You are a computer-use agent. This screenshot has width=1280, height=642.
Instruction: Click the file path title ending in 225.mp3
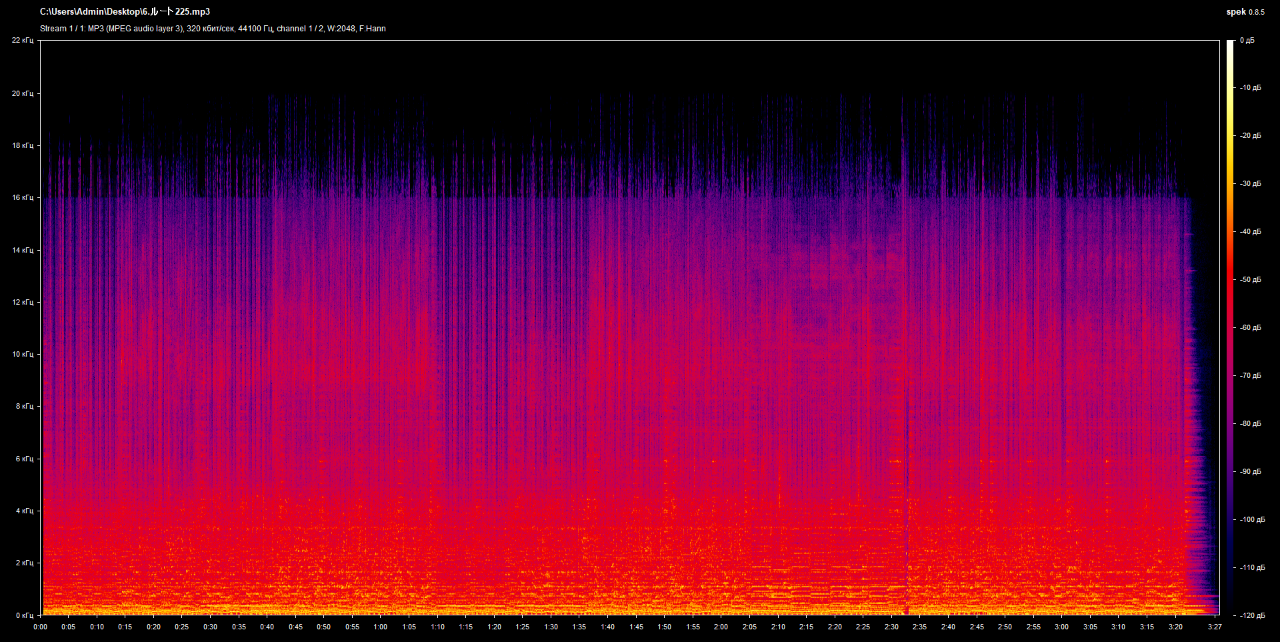125,12
